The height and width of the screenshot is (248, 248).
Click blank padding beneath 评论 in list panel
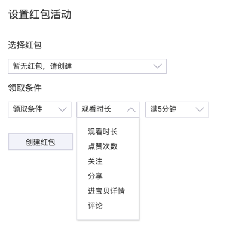[108, 216]
